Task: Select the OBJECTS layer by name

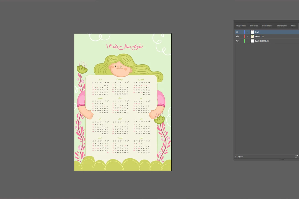Action: (x=259, y=36)
